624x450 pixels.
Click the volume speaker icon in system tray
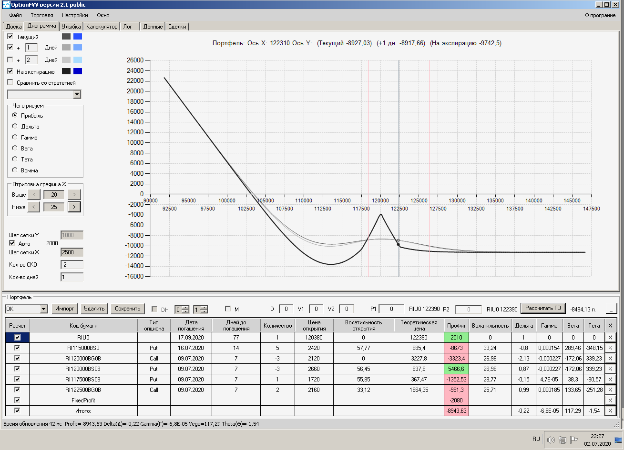(x=550, y=440)
